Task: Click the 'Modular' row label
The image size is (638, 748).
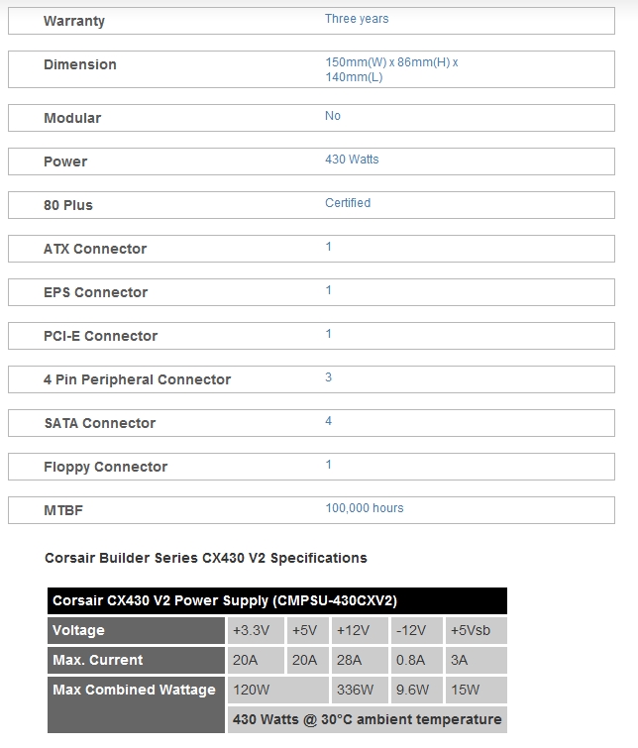Action: pos(72,118)
